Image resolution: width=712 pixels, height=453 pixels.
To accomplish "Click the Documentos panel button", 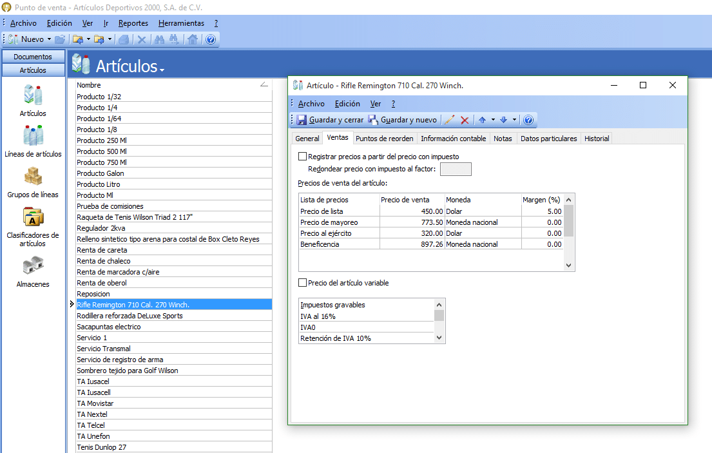I will (x=33, y=57).
